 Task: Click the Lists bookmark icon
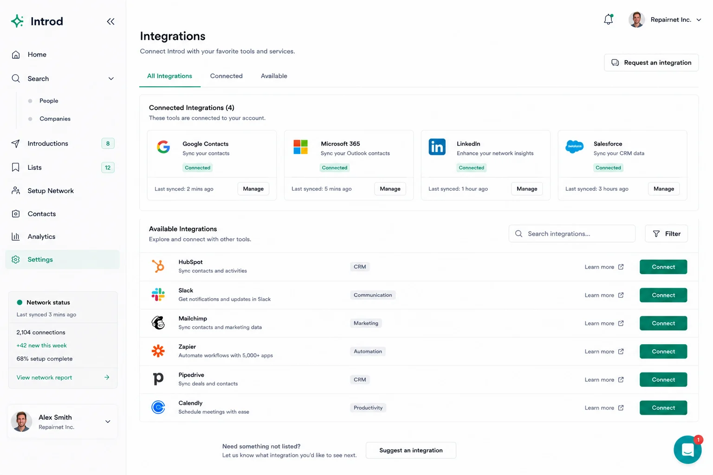pyautogui.click(x=16, y=167)
